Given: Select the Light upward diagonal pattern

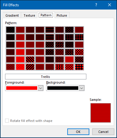Looking at the screenshot, I should click(x=30, y=37).
